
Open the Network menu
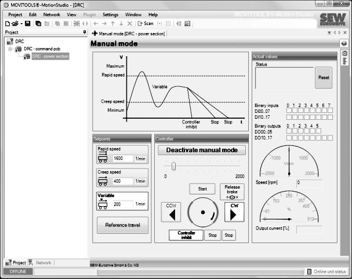click(x=52, y=14)
